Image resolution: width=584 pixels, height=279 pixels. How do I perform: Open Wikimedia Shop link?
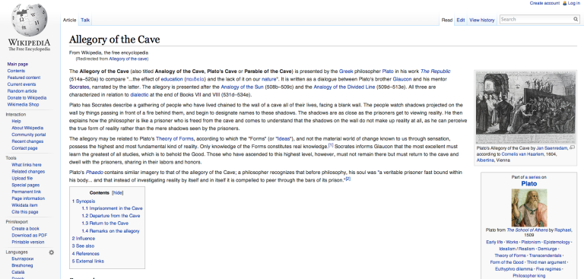click(23, 104)
